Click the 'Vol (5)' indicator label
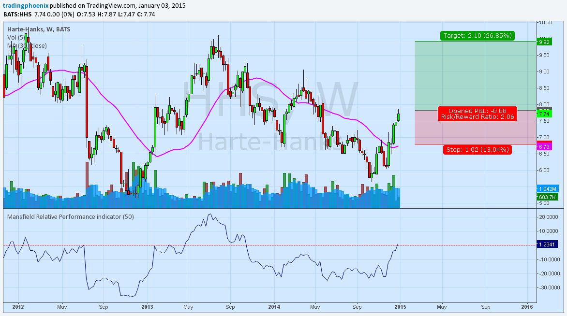Image resolution: width=567 pixels, height=316 pixels. 16,38
